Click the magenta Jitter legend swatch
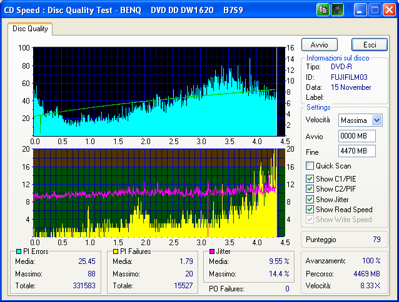399x302 pixels. tap(212, 251)
